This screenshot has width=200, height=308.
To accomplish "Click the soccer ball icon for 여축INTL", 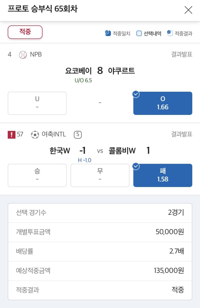I will 35,135.
